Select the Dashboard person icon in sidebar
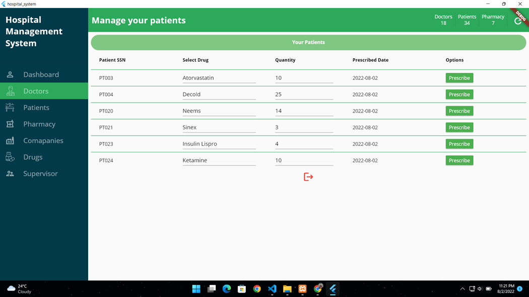Screen dimensions: 529x297 point(10,74)
